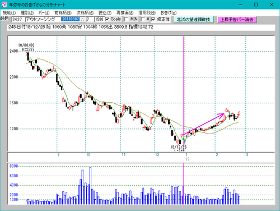The width and height of the screenshot is (280, 211).
Task: Click the 北浜の望遠顕微鏡 button
Action: 194,20
